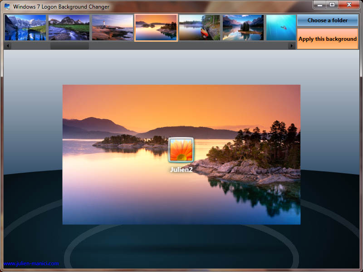The height and width of the screenshot is (272, 363).
Task: Select the underwater fish thumbnail
Action: point(280,28)
